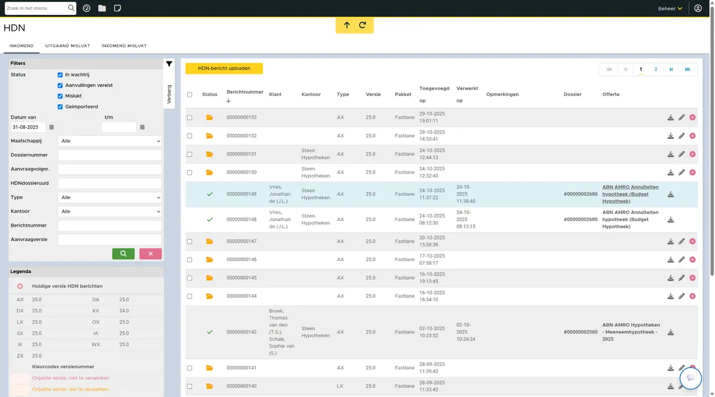Download message 00000000153
This screenshot has width=715, height=397.
[x=671, y=117]
